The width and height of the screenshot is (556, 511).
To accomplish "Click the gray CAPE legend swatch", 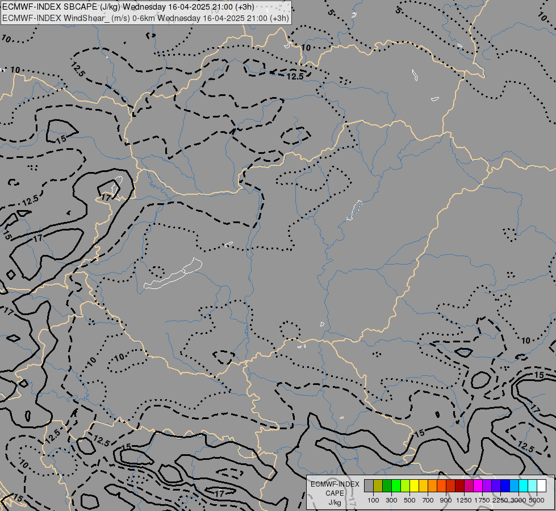I will [369, 485].
